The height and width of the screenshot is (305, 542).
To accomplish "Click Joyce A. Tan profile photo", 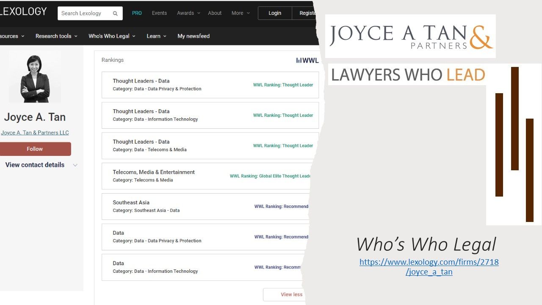I will pos(35,77).
